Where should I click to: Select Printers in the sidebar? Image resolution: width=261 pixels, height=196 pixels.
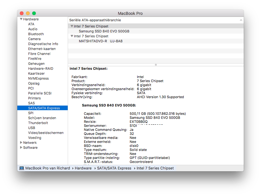point(34,98)
